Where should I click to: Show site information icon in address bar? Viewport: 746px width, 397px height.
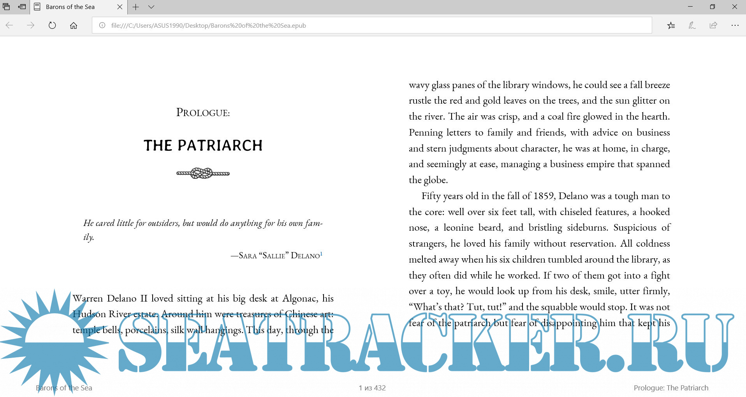coord(102,25)
